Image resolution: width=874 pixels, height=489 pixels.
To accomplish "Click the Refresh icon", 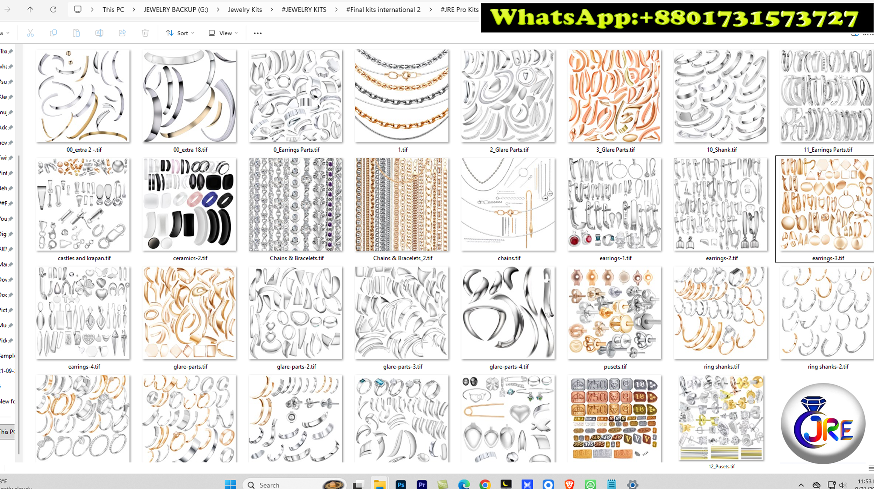I will (x=53, y=9).
